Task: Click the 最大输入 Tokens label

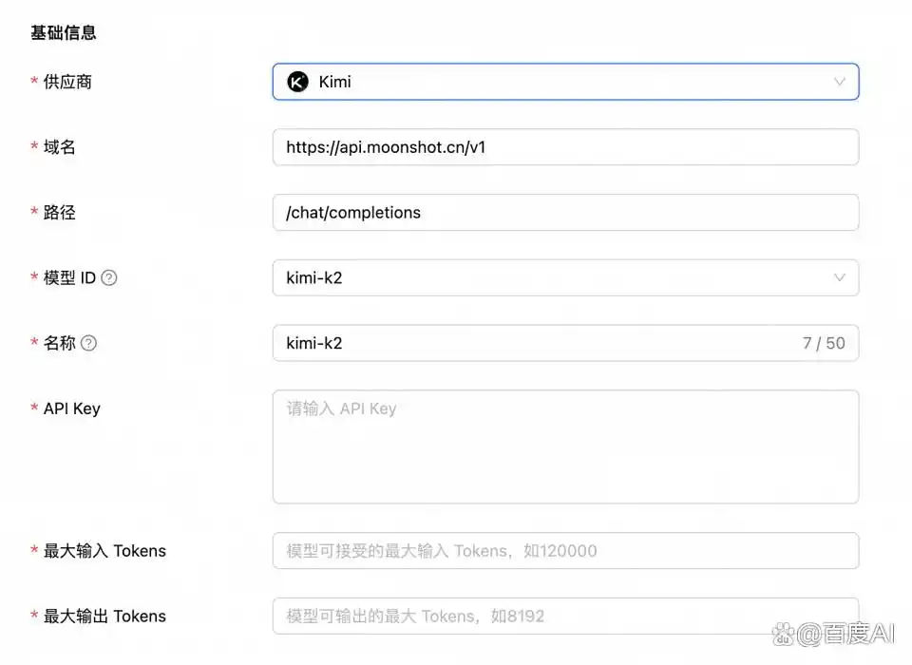Action: tap(104, 551)
